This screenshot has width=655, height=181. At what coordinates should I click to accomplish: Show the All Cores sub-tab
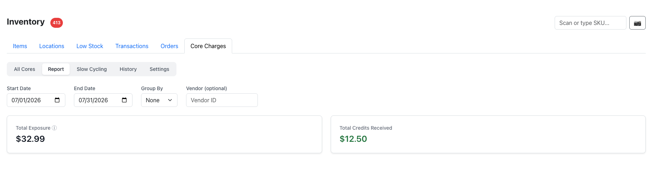pyautogui.click(x=25, y=69)
